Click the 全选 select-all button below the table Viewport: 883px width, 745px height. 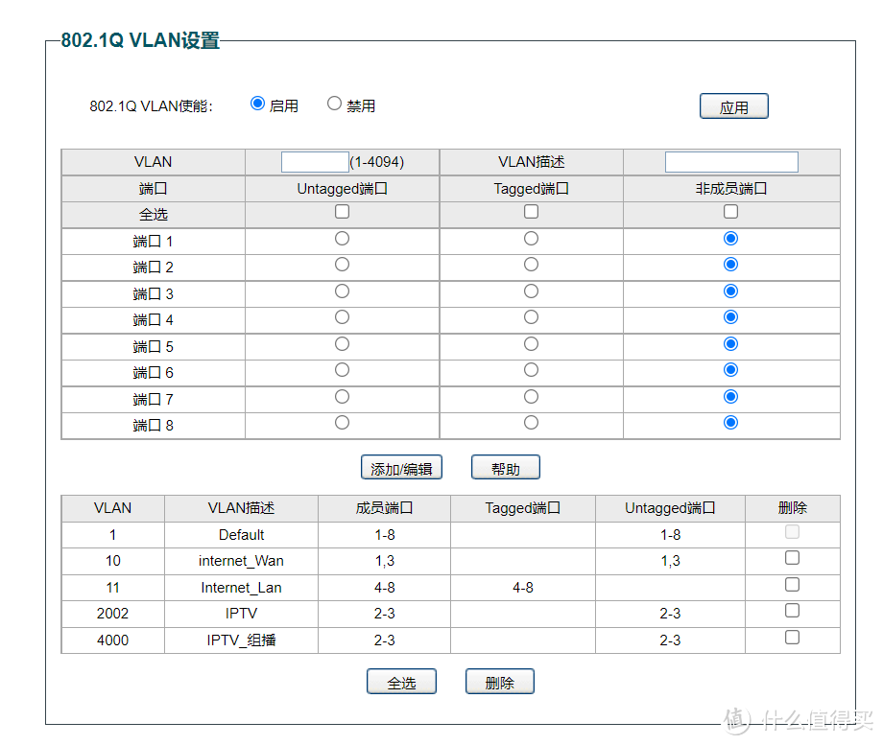(x=401, y=681)
